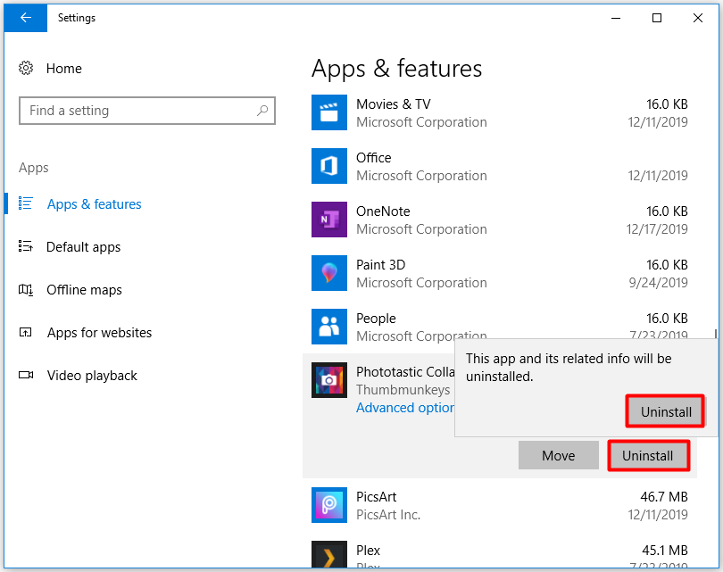Click the Uninstall button beside Move
Viewport: 723px width, 572px height.
[x=649, y=455]
